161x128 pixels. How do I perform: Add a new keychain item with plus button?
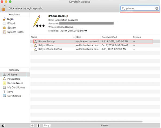click(32, 125)
